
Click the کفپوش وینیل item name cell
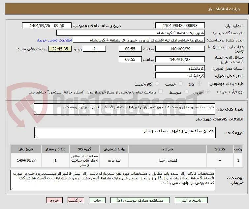point(168,160)
